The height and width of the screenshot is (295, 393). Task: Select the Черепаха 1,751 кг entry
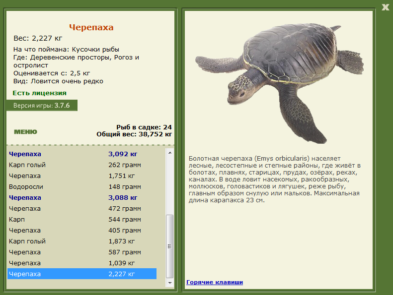[x=82, y=176]
